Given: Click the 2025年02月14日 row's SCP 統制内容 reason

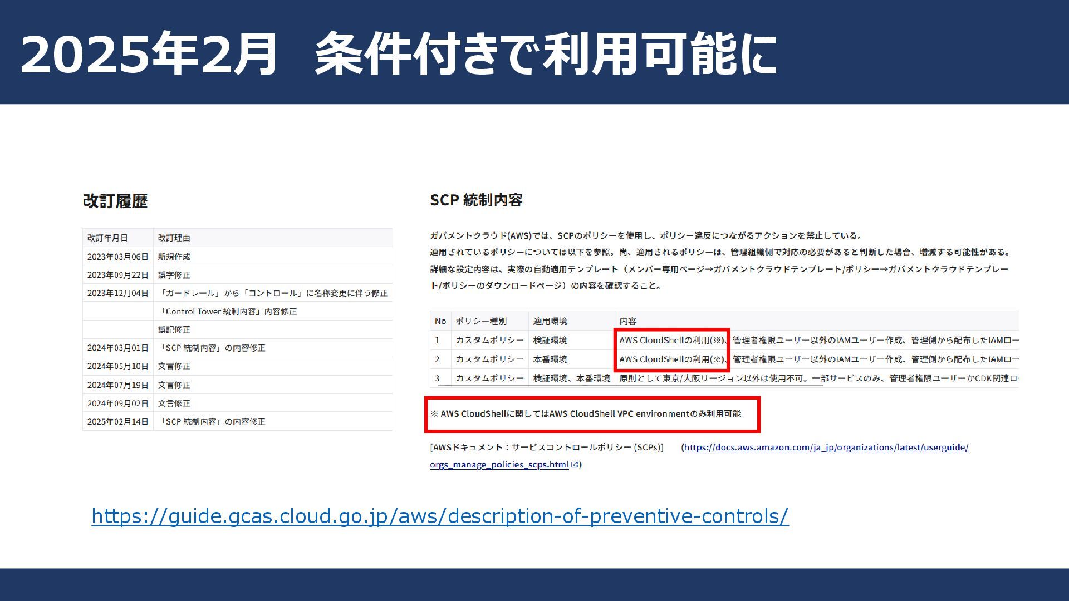Looking at the screenshot, I should 273,421.
